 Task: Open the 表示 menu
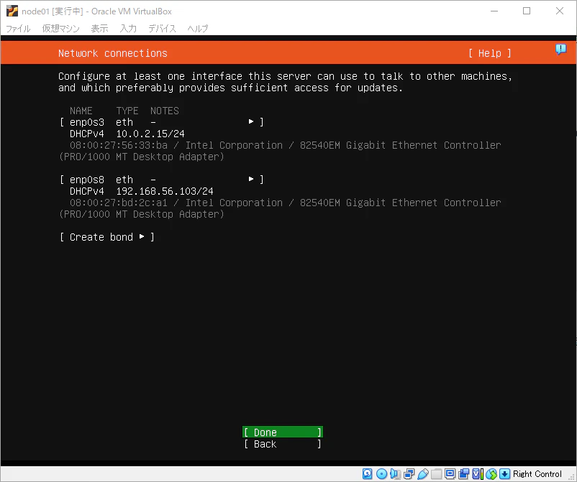click(x=99, y=29)
